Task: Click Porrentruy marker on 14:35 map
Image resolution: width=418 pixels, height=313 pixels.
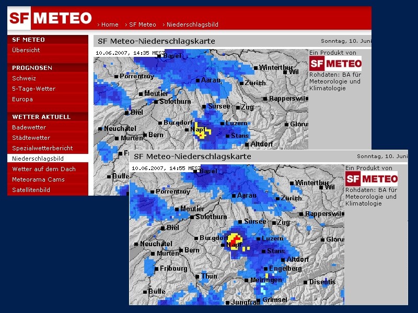Action: click(116, 77)
